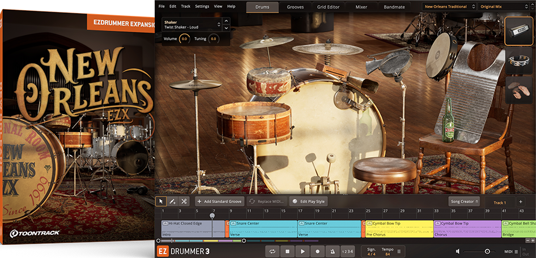This screenshot has width=536, height=258.
Task: Click the Edit Play Style button
Action: (x=308, y=201)
